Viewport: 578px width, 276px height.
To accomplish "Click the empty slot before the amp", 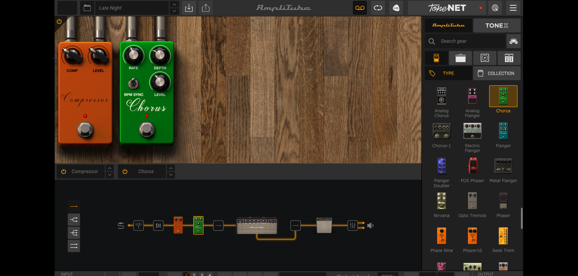I will [218, 225].
